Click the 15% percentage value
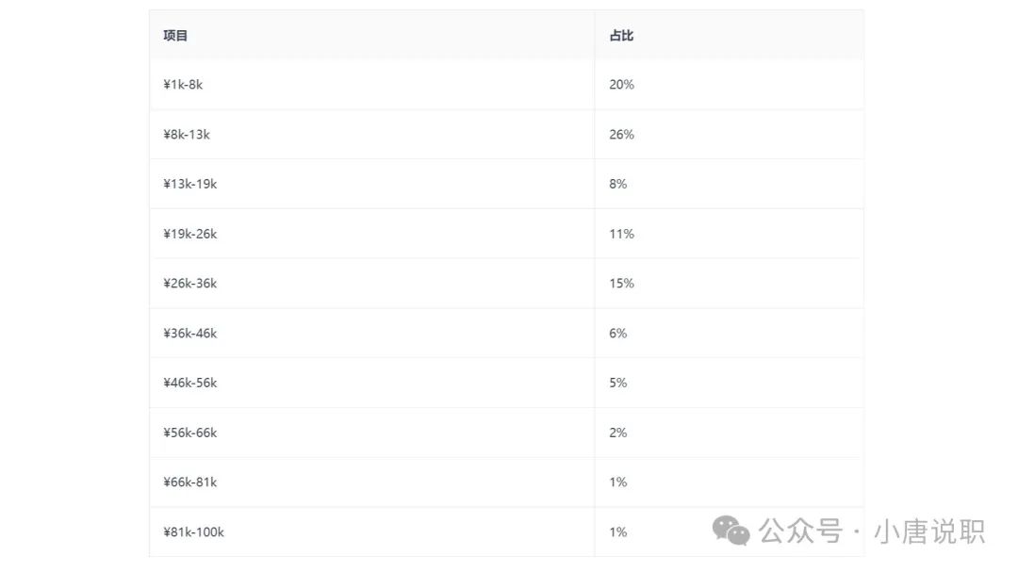The height and width of the screenshot is (572, 1018). [621, 283]
